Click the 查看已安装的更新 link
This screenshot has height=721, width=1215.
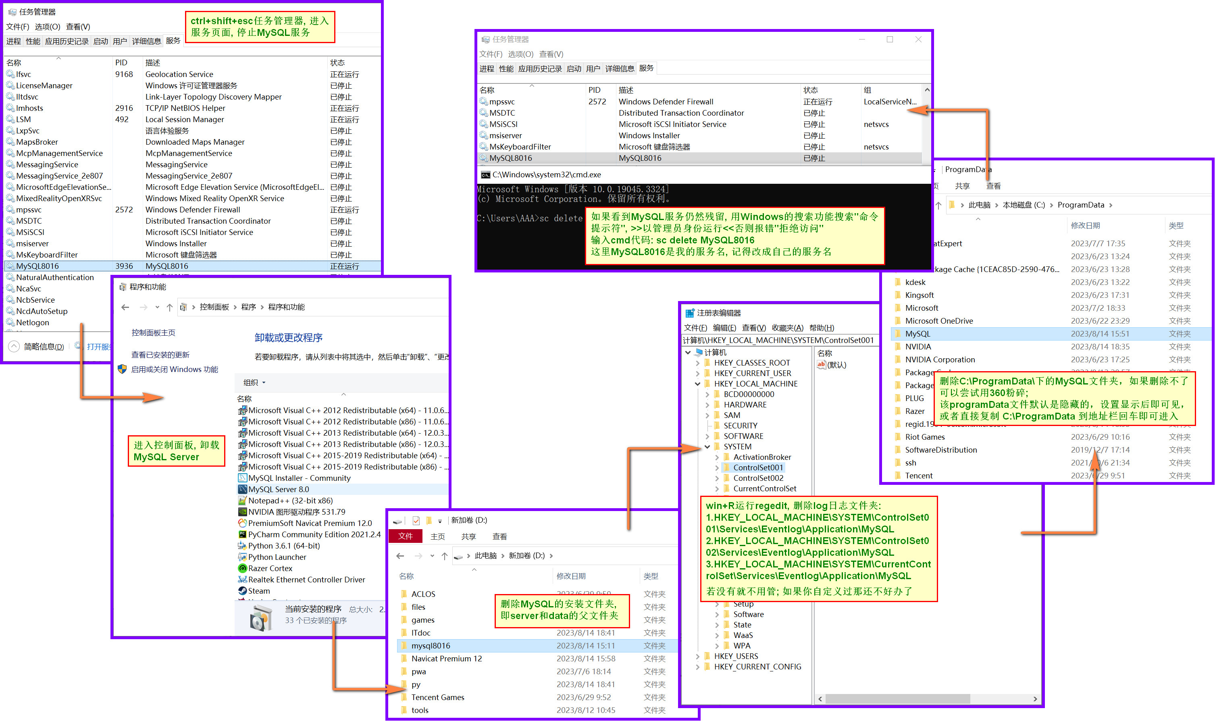pyautogui.click(x=160, y=355)
